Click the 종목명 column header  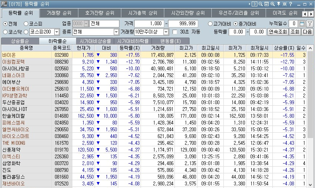coord(26,48)
